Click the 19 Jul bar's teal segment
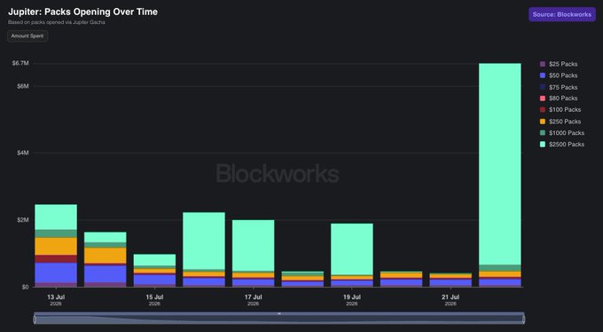The width and height of the screenshot is (603, 332). [352, 249]
